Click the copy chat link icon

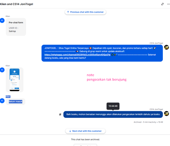162,4
